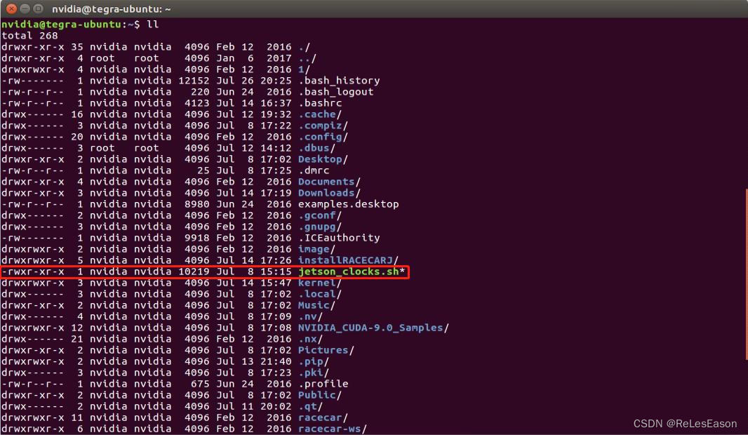Click the Public/ directory name

pos(320,395)
